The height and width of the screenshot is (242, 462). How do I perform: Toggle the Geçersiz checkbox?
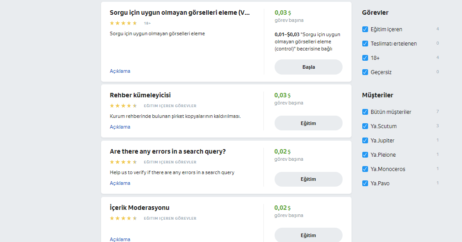click(365, 72)
